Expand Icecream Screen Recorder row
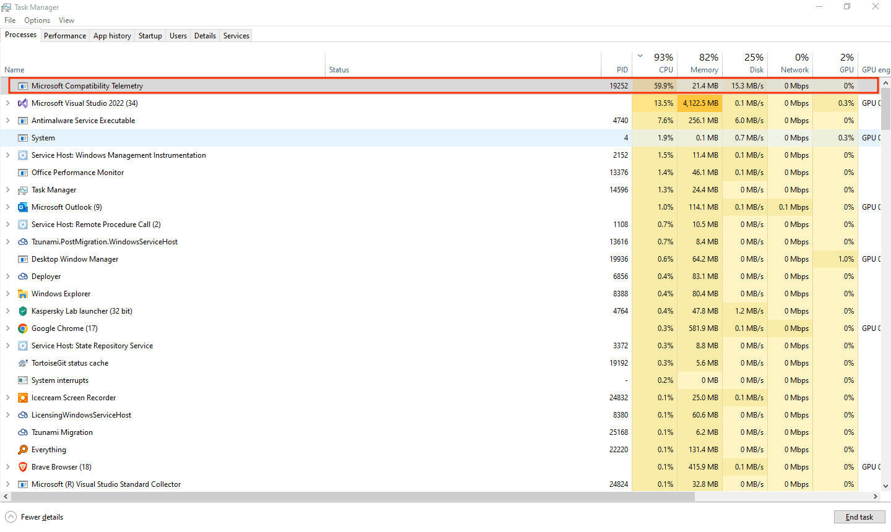This screenshot has height=532, width=891. [7, 398]
